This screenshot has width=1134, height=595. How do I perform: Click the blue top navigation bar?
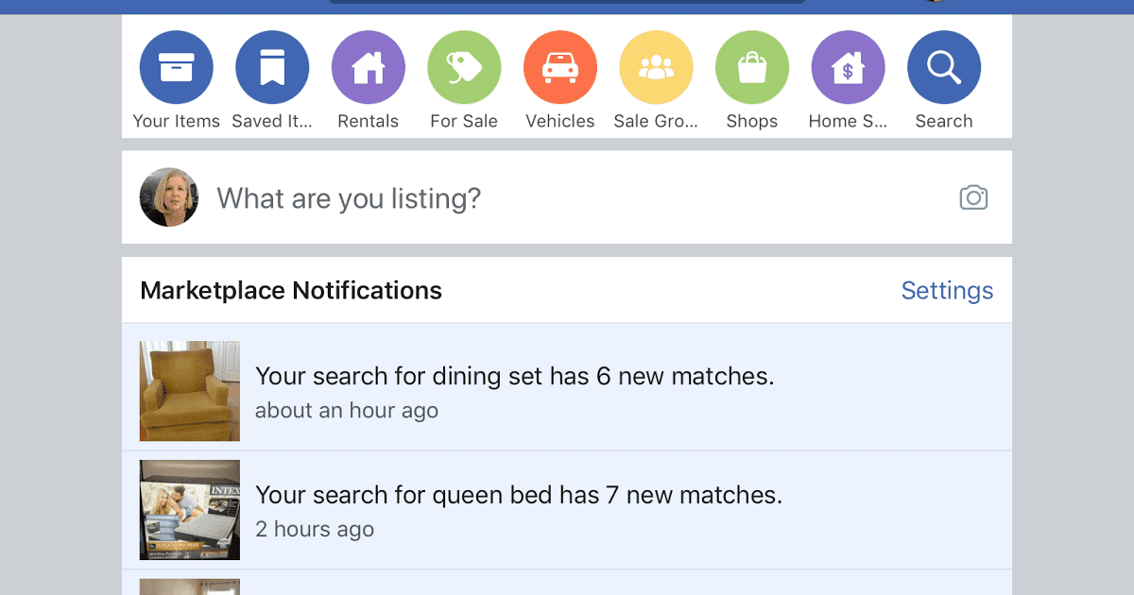pos(567,7)
